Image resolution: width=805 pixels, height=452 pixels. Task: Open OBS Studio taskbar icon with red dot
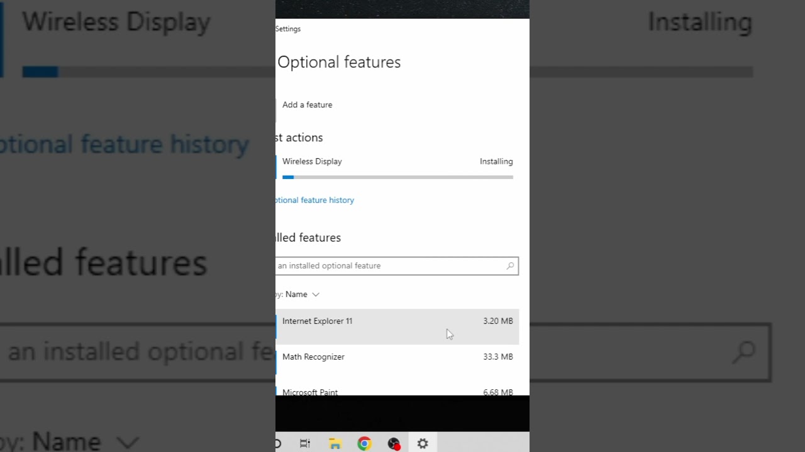[394, 444]
